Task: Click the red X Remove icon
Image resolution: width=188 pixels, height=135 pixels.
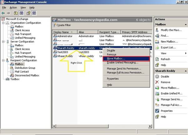Action: [157, 82]
